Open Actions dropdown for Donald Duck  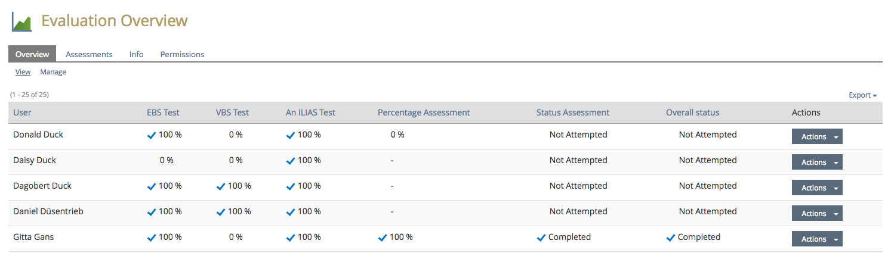tap(816, 137)
